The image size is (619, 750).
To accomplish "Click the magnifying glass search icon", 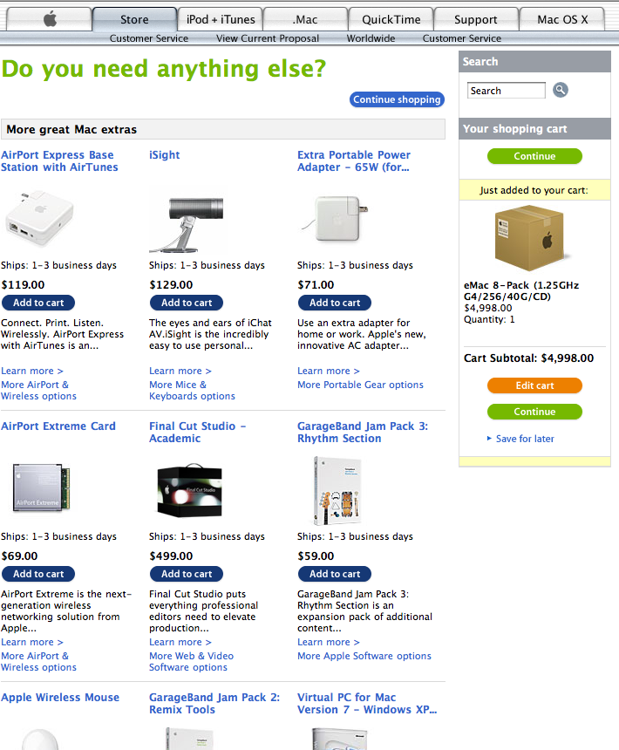I will tap(561, 90).
